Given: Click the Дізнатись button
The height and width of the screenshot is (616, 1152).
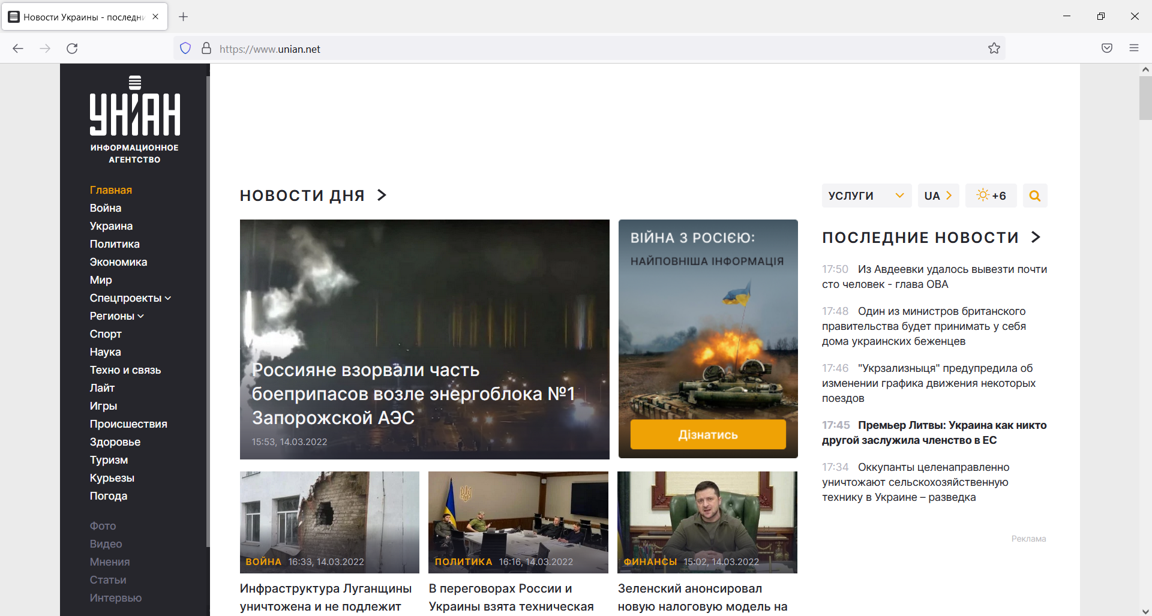Looking at the screenshot, I should click(707, 434).
